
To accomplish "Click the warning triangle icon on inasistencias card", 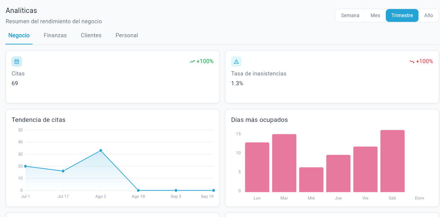I will 236,61.
